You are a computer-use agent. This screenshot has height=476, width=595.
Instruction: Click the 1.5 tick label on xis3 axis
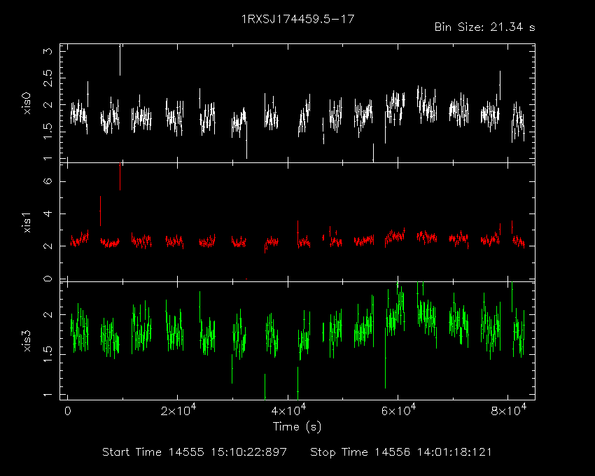click(48, 354)
